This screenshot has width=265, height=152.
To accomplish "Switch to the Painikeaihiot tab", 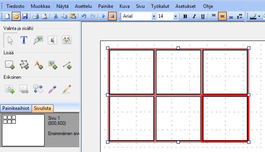I will [x=16, y=108].
